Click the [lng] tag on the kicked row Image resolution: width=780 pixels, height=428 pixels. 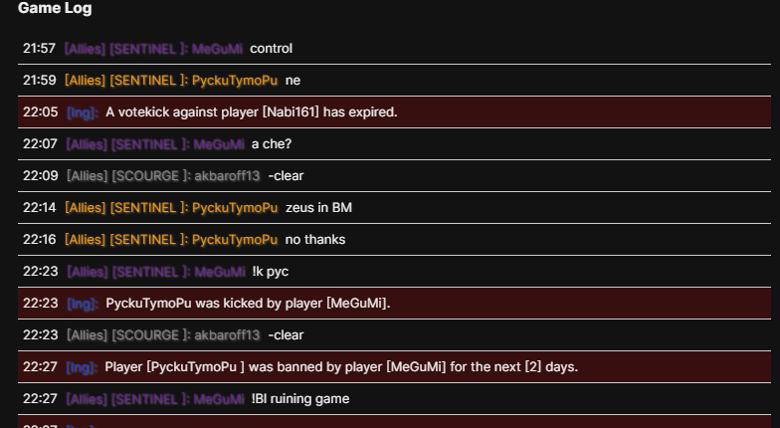(82, 304)
